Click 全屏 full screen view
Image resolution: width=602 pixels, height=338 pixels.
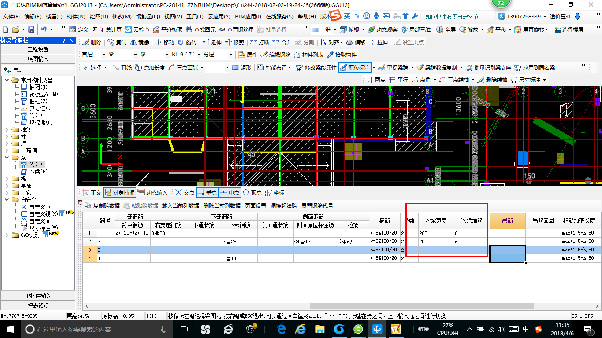pyautogui.click(x=446, y=30)
